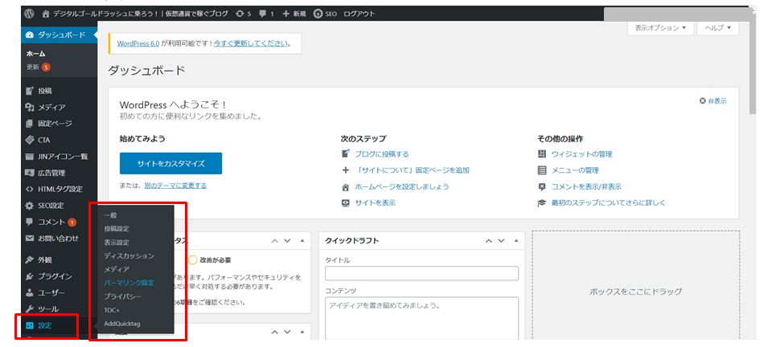Open the WordPress 6.0 link

click(138, 43)
